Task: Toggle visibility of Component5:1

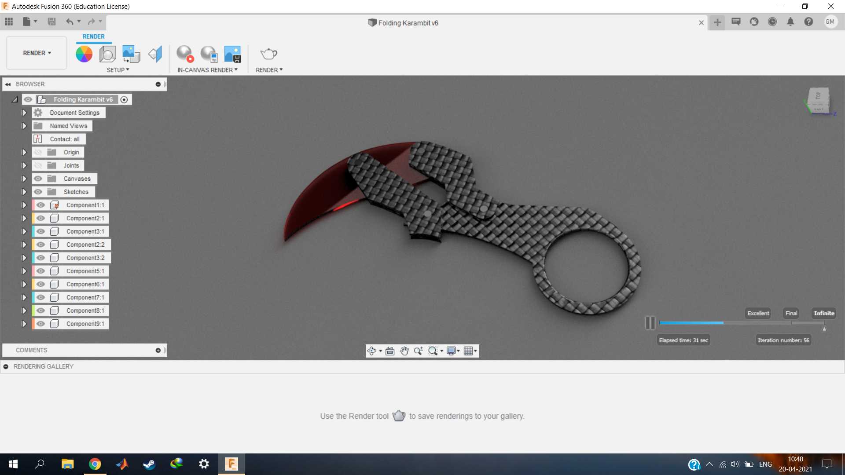Action: [41, 271]
